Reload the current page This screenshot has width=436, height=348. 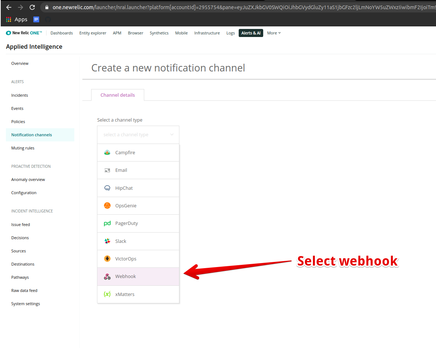pos(32,7)
